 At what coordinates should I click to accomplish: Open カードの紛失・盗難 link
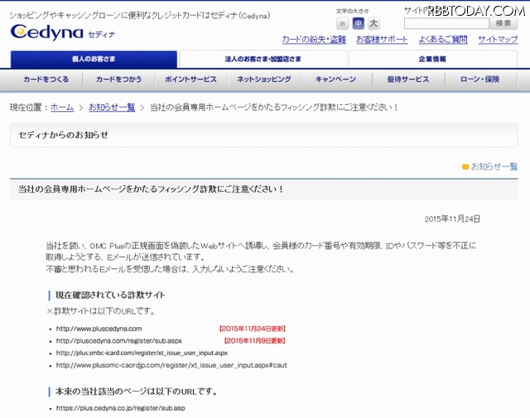point(314,40)
